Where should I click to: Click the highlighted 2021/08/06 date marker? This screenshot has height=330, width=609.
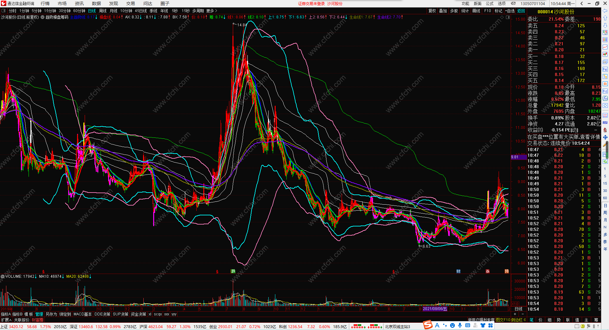[435, 309]
